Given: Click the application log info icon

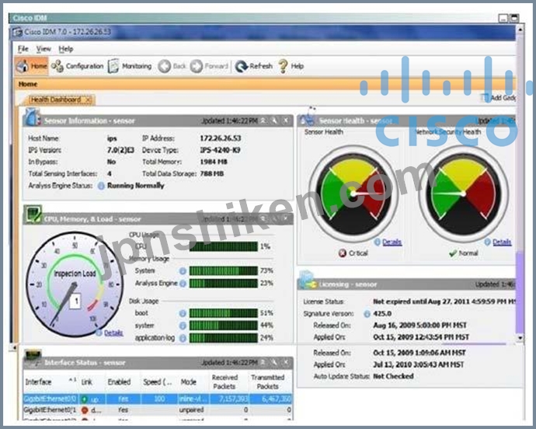Looking at the screenshot, I should tap(183, 338).
